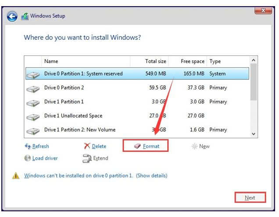Select Drive 0 Partition 1: System reserved
The height and width of the screenshot is (217, 279).
coord(137,73)
